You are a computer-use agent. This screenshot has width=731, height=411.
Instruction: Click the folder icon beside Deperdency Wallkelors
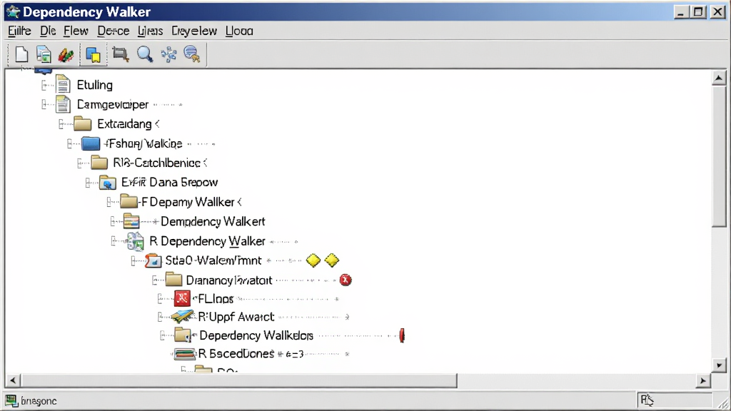183,335
